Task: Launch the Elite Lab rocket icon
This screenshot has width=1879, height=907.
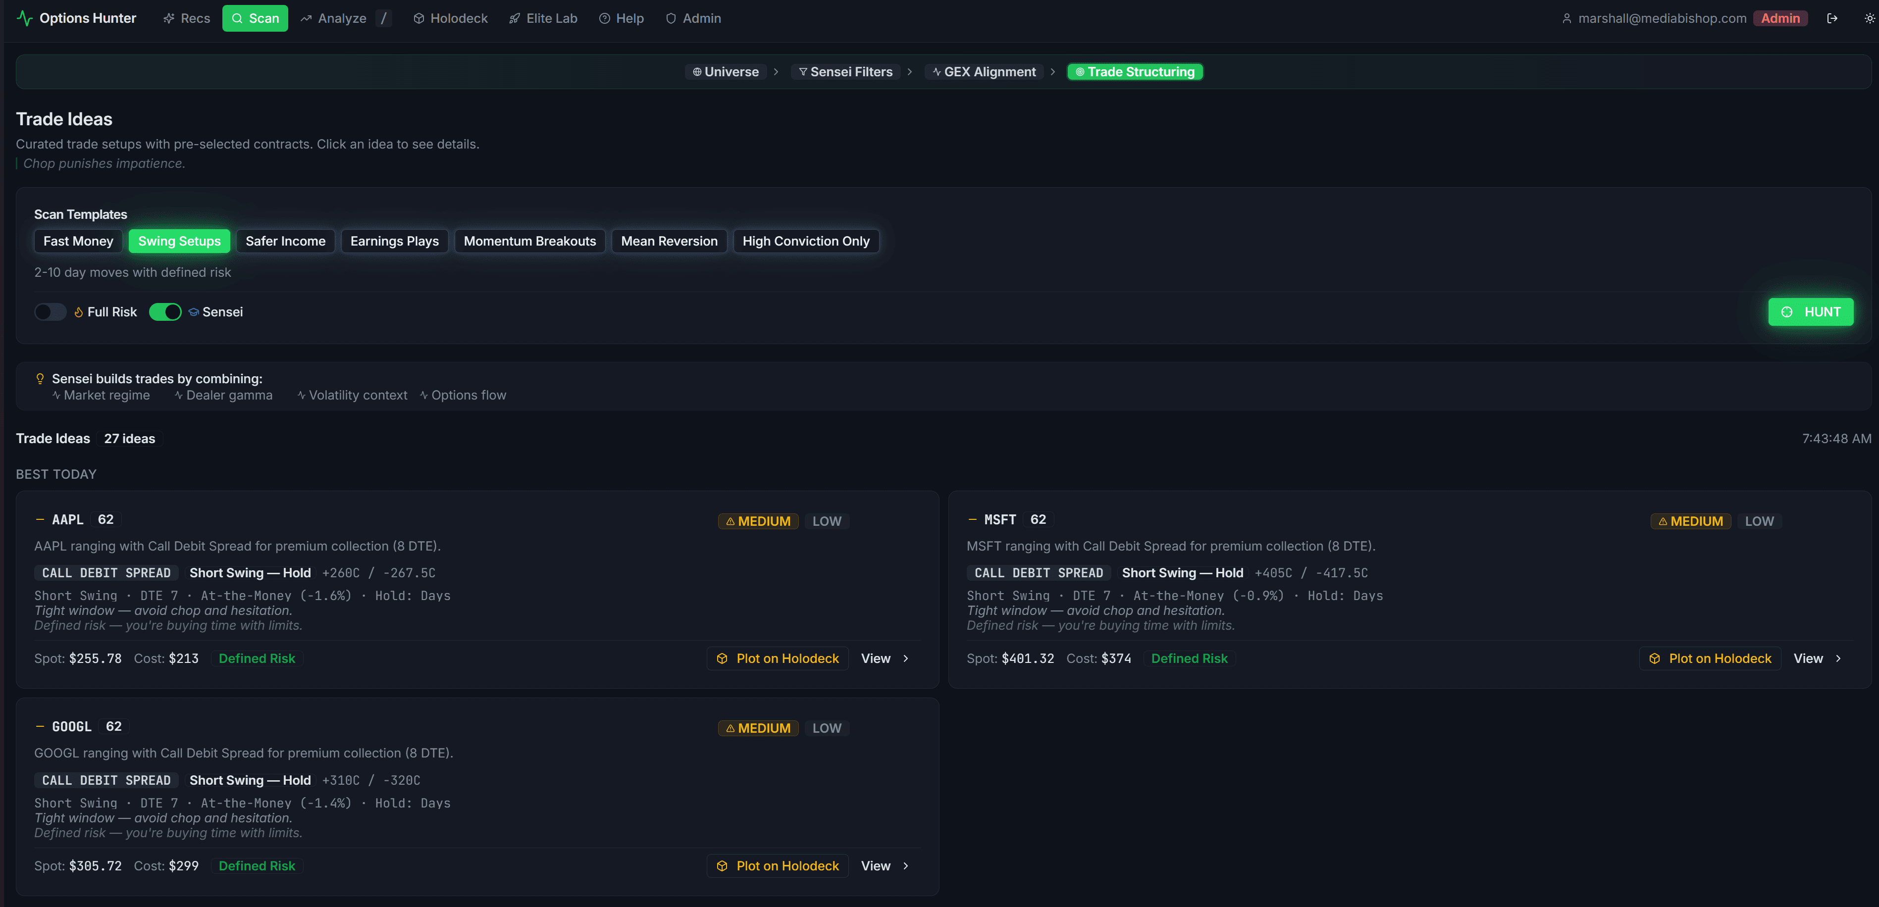Action: click(514, 18)
